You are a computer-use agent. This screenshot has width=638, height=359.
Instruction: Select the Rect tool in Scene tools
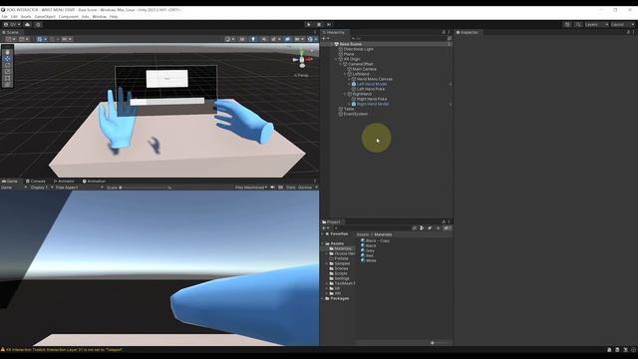tap(7, 78)
